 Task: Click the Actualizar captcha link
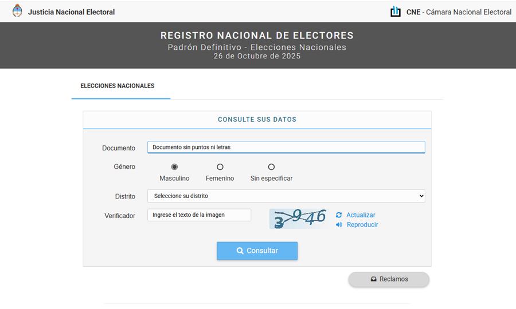tap(361, 215)
